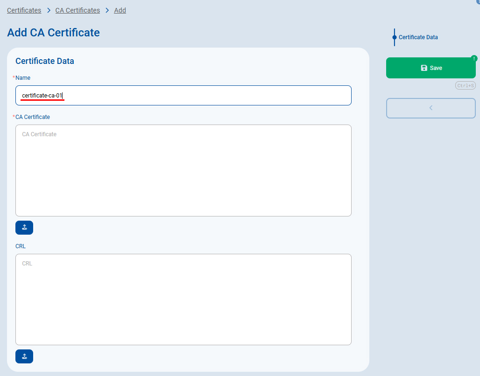Click the Add CA Certificate page heading
The width and height of the screenshot is (480, 376).
pos(53,33)
